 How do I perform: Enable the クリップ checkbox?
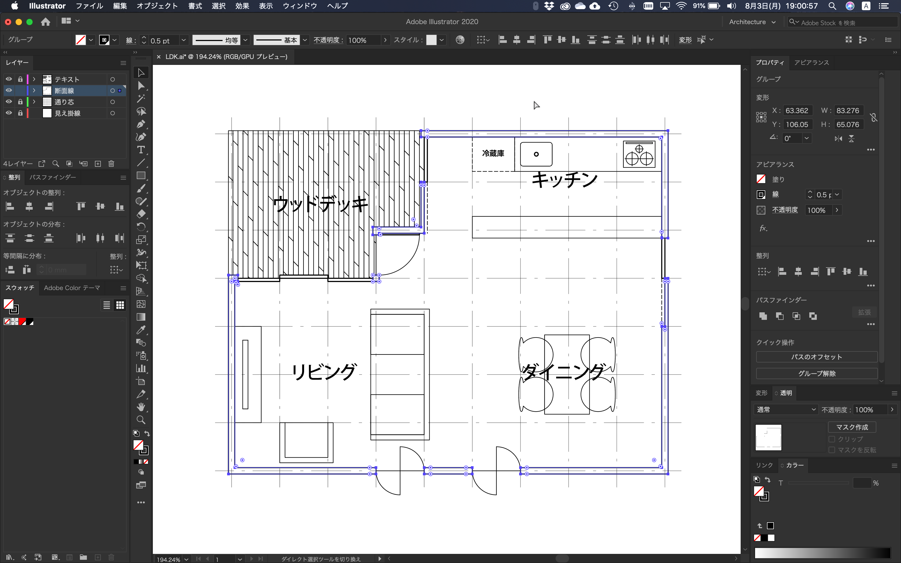832,439
